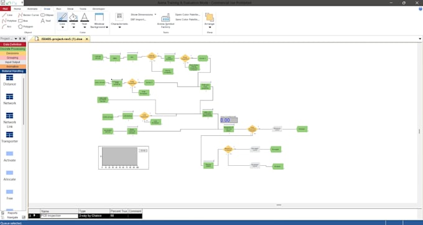Viewport: 423px width, 225px height.
Task: Select the Bezier Curve tool
Action: tap(29, 15)
